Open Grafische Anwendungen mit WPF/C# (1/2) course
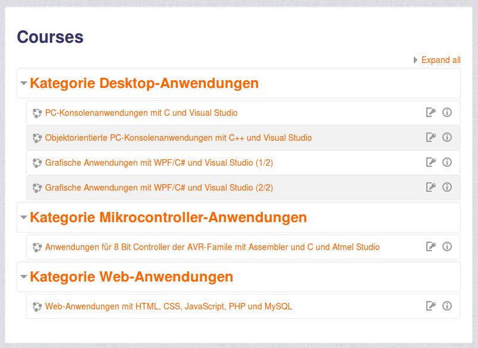The image size is (478, 348). tap(159, 163)
